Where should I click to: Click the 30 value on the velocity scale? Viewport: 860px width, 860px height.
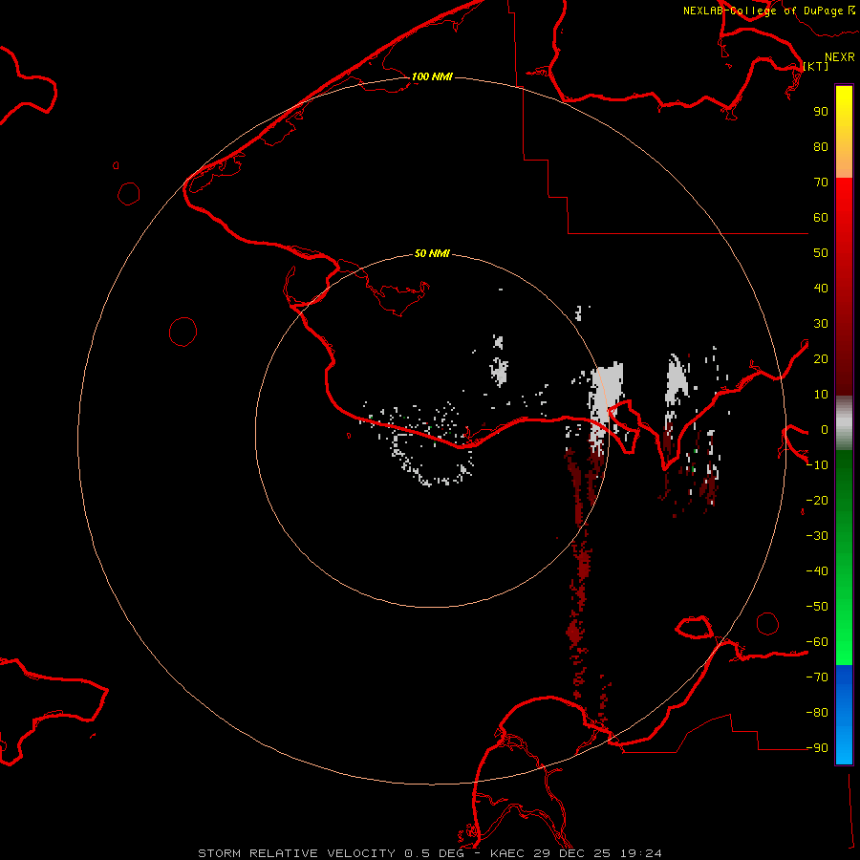pos(821,324)
